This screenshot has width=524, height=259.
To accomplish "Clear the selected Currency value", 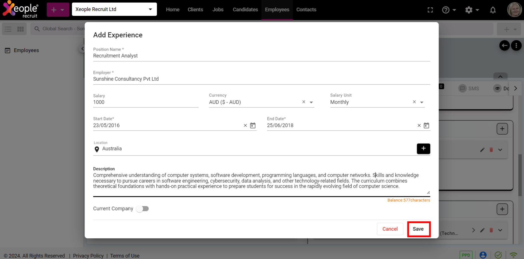I will 304,102.
